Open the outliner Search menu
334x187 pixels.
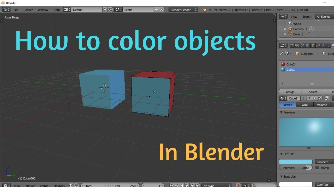[307, 16]
